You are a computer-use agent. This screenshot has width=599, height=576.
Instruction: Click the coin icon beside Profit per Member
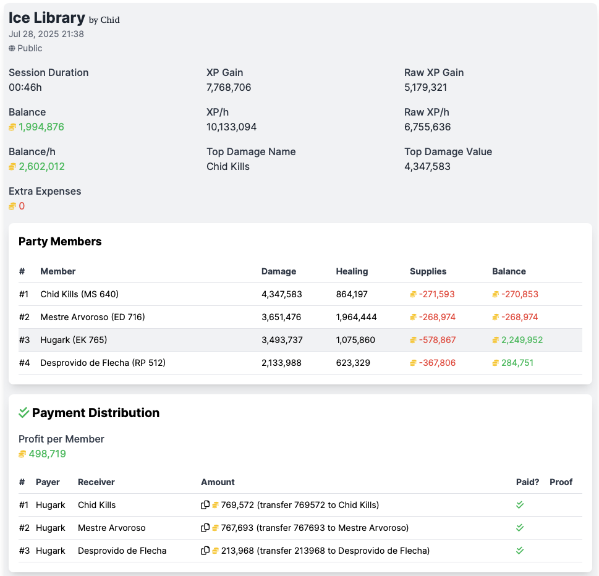[22, 454]
